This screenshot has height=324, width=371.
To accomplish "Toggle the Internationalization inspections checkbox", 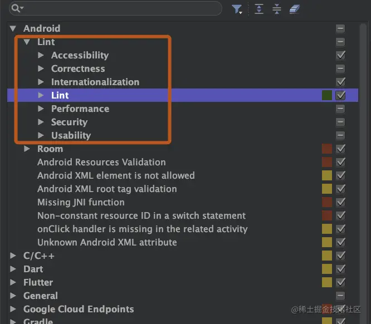I will click(x=340, y=82).
